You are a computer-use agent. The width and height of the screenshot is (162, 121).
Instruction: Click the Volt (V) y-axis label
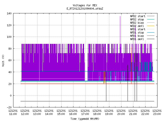pyautogui.click(x=3, y=60)
